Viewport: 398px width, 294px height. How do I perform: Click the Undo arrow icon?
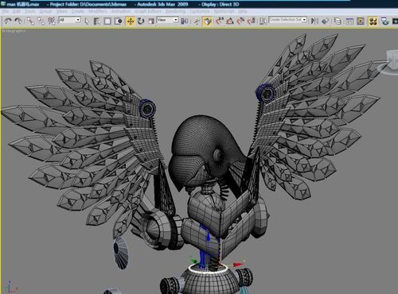pos(8,21)
